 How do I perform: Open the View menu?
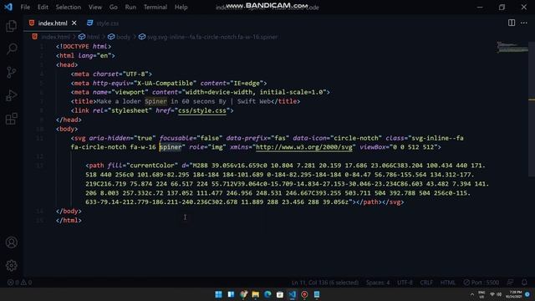pyautogui.click(x=94, y=7)
